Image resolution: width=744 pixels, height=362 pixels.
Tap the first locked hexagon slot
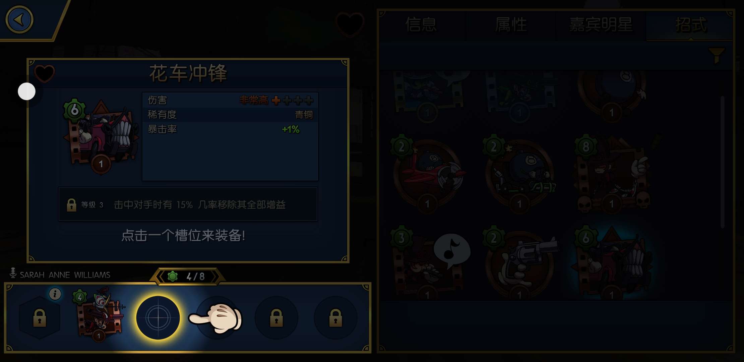[x=40, y=317]
